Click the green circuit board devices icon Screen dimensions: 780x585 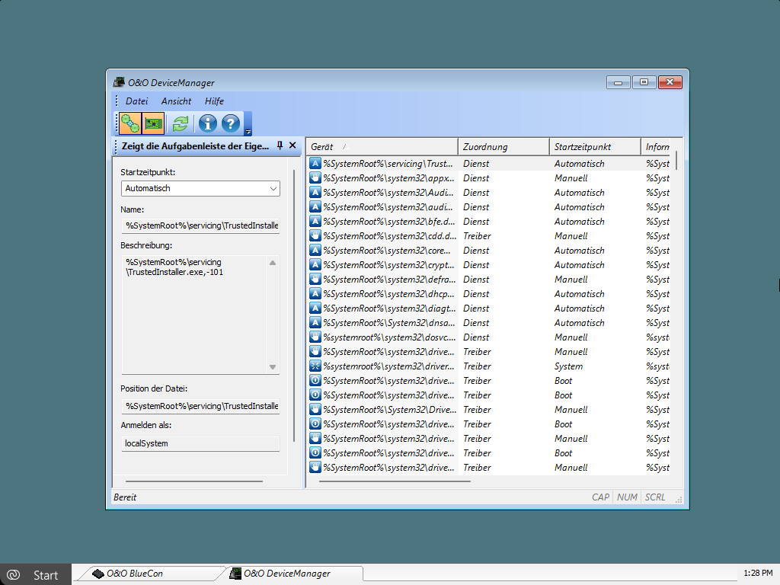(153, 123)
